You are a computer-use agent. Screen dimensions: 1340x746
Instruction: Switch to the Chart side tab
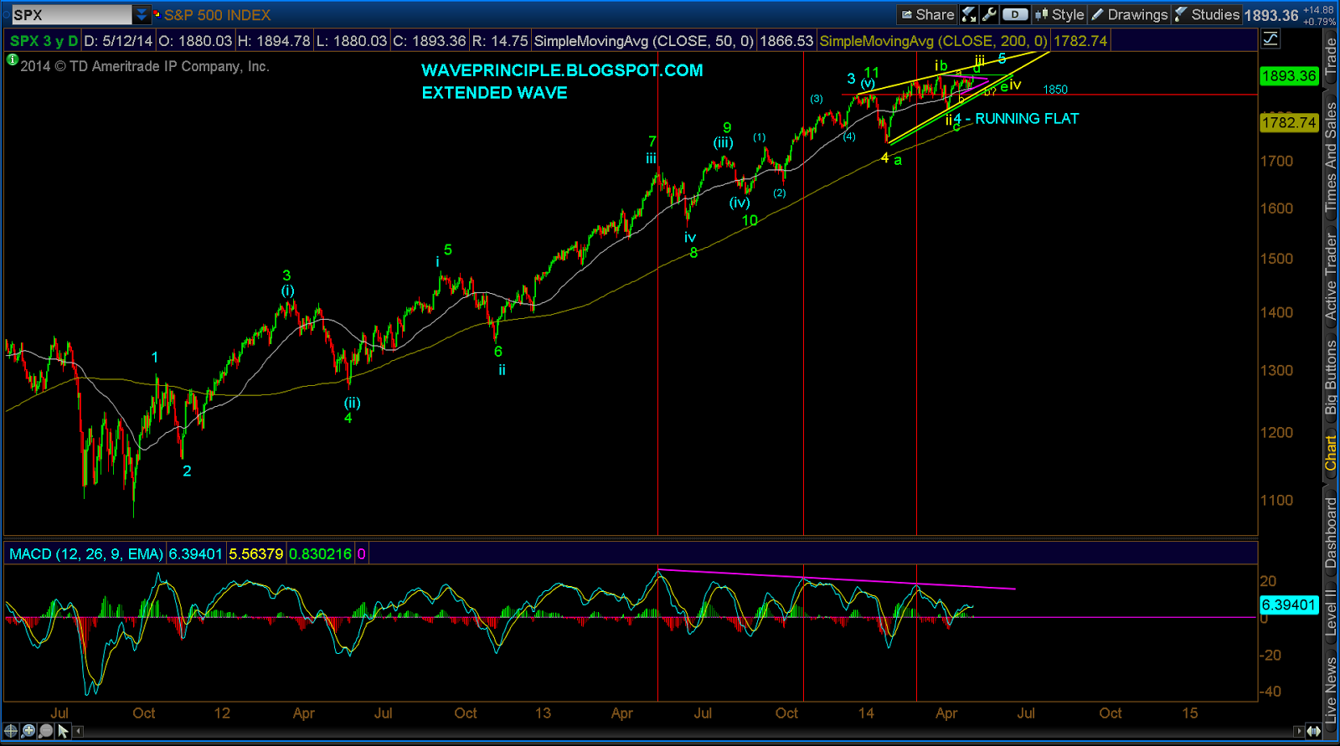click(x=1331, y=453)
